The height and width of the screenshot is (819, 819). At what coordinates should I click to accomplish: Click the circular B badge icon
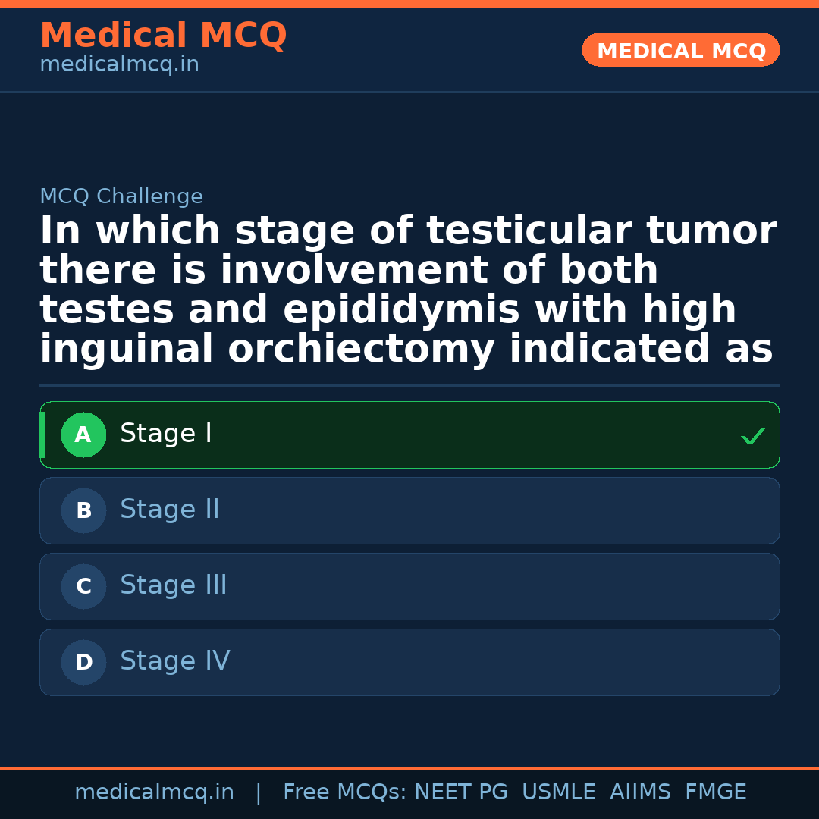coord(83,510)
